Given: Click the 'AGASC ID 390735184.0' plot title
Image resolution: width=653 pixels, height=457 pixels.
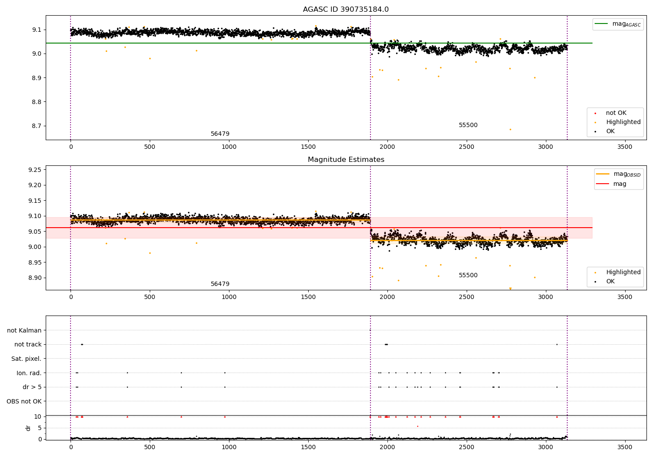Looking at the screenshot, I should (346, 10).
